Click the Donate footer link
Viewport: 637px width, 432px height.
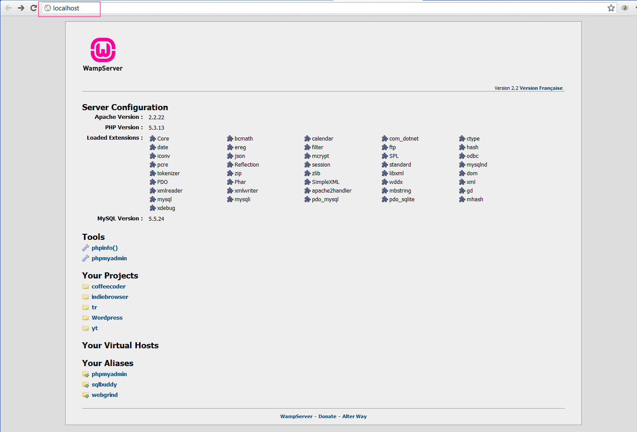coord(327,416)
